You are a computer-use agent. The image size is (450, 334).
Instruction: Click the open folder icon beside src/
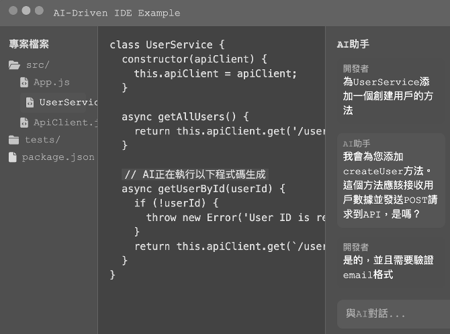tap(14, 65)
